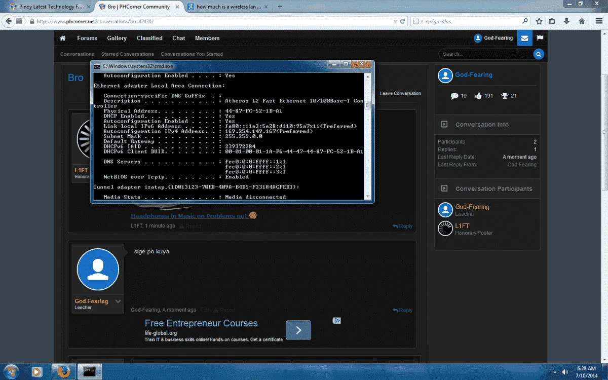Click the 'A moment ago' last reply date
The width and height of the screenshot is (608, 380).
(519, 157)
